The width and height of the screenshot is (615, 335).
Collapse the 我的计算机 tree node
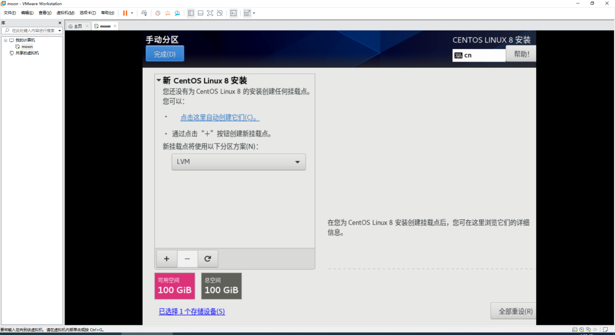[x=5, y=40]
